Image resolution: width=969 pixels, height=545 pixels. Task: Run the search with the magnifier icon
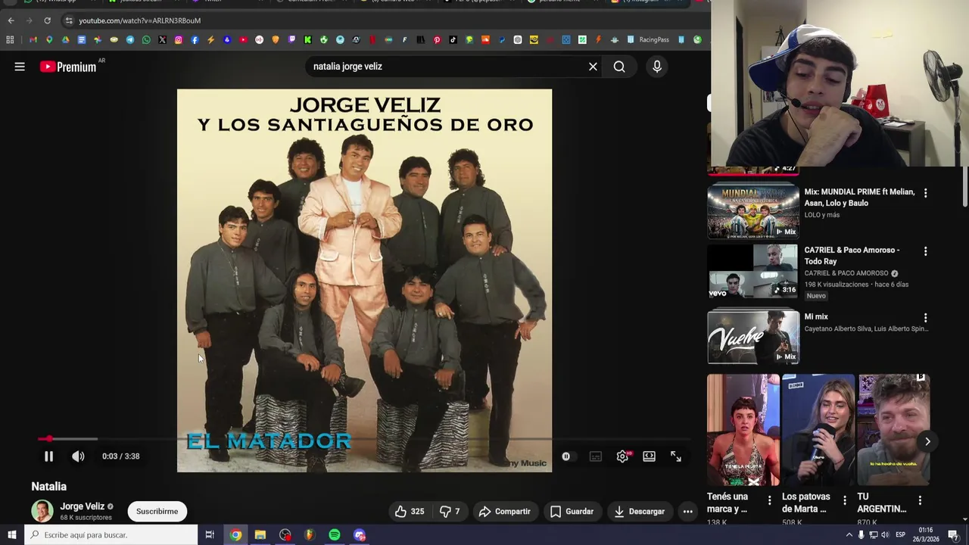[x=619, y=67]
